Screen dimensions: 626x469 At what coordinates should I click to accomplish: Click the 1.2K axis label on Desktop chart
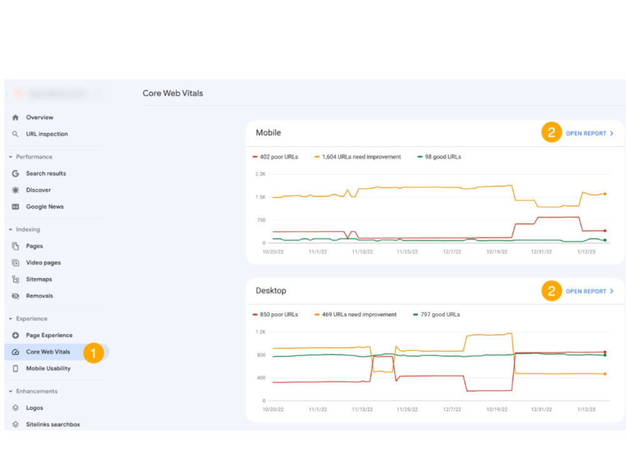[260, 332]
